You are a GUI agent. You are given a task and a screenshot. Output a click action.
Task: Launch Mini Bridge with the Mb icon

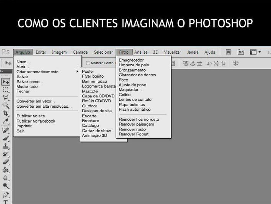point(241,52)
